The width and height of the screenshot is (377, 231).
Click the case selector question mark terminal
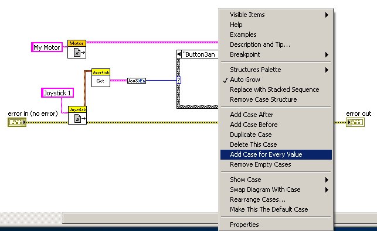(x=179, y=80)
